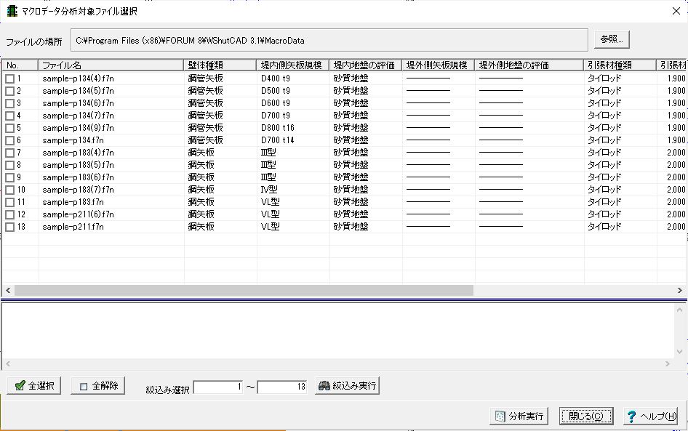Check the box for row 1 sample-p134(4).f7n
Screen dimensions: 688x431
pos(9,78)
